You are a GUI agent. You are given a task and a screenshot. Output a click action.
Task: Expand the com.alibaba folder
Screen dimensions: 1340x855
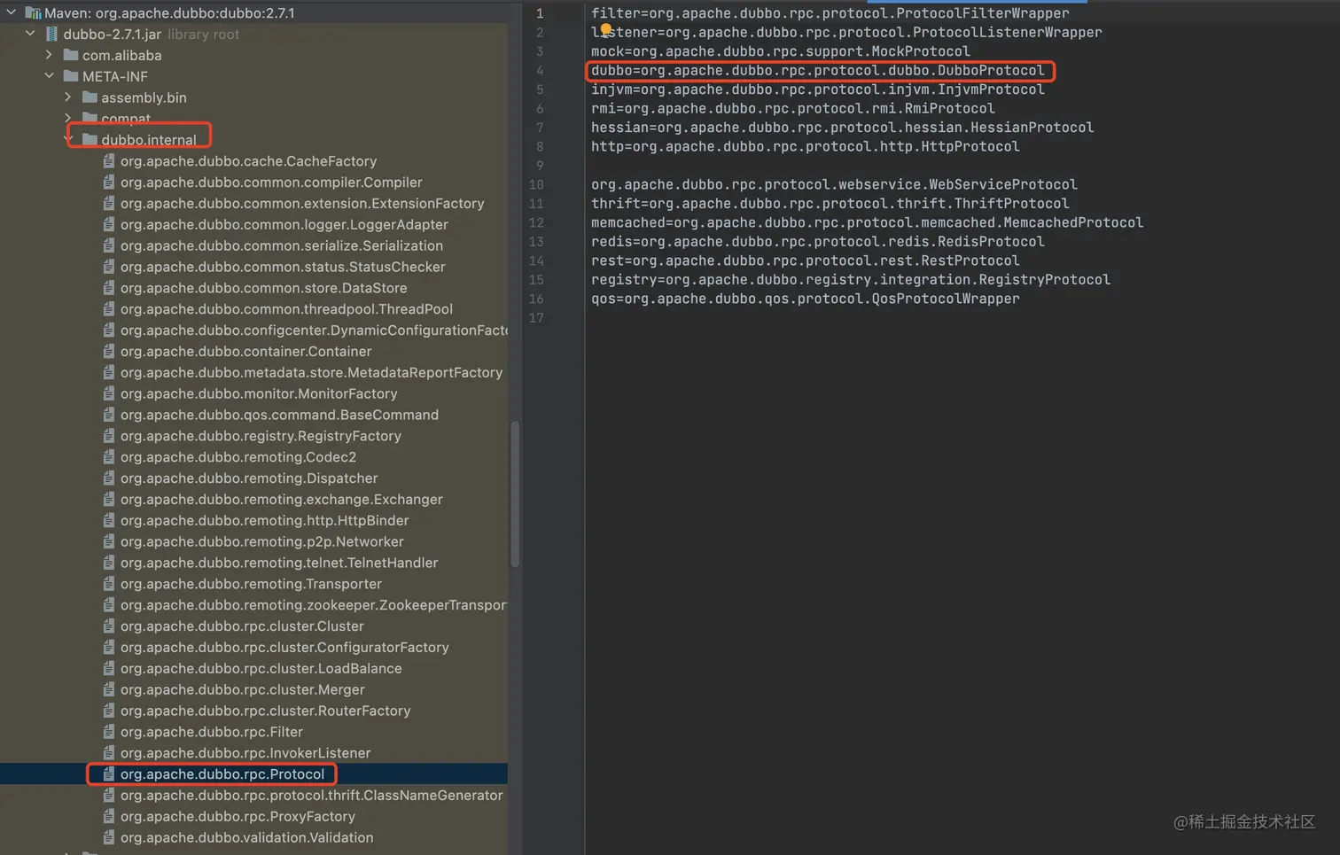pos(50,55)
